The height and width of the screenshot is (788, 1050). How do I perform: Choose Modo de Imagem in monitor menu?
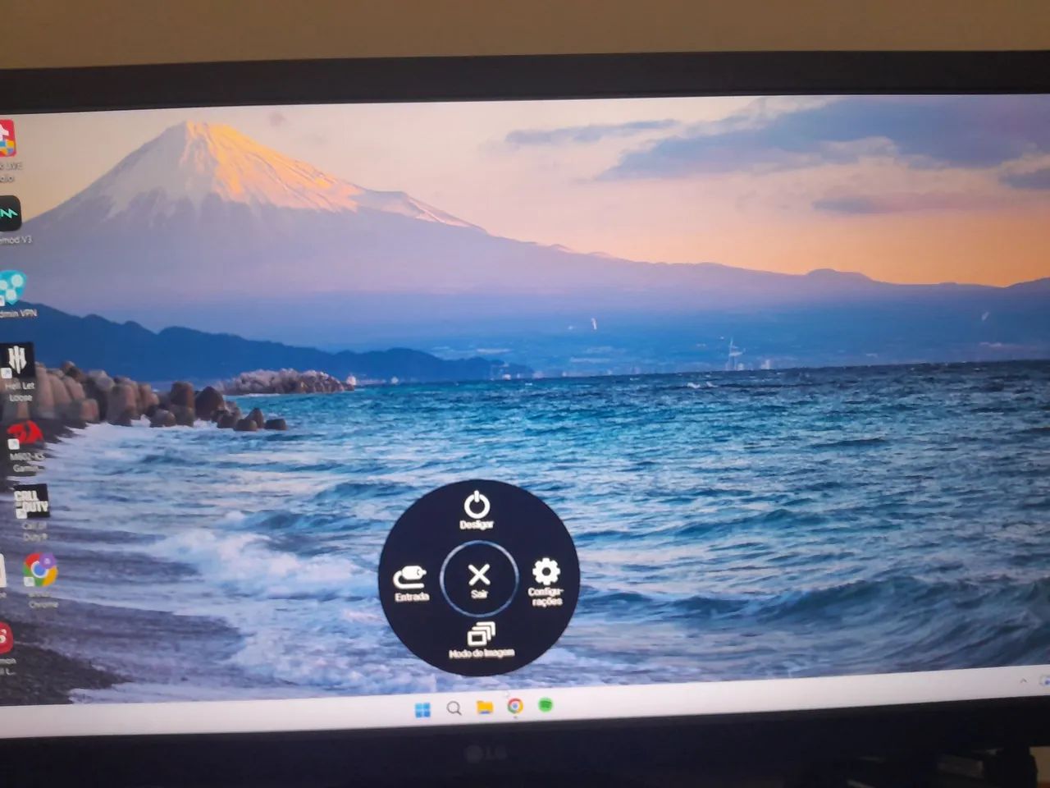click(482, 641)
